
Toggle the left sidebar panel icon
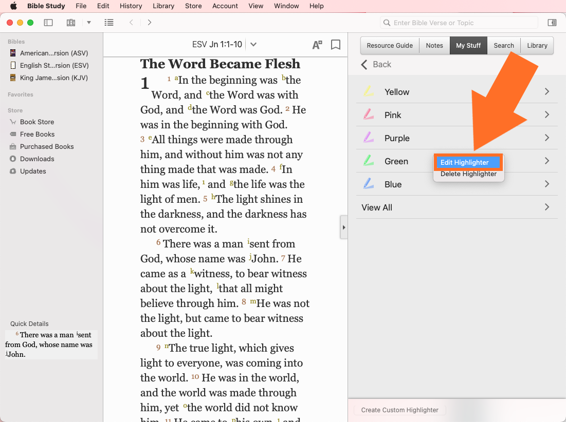pyautogui.click(x=48, y=23)
